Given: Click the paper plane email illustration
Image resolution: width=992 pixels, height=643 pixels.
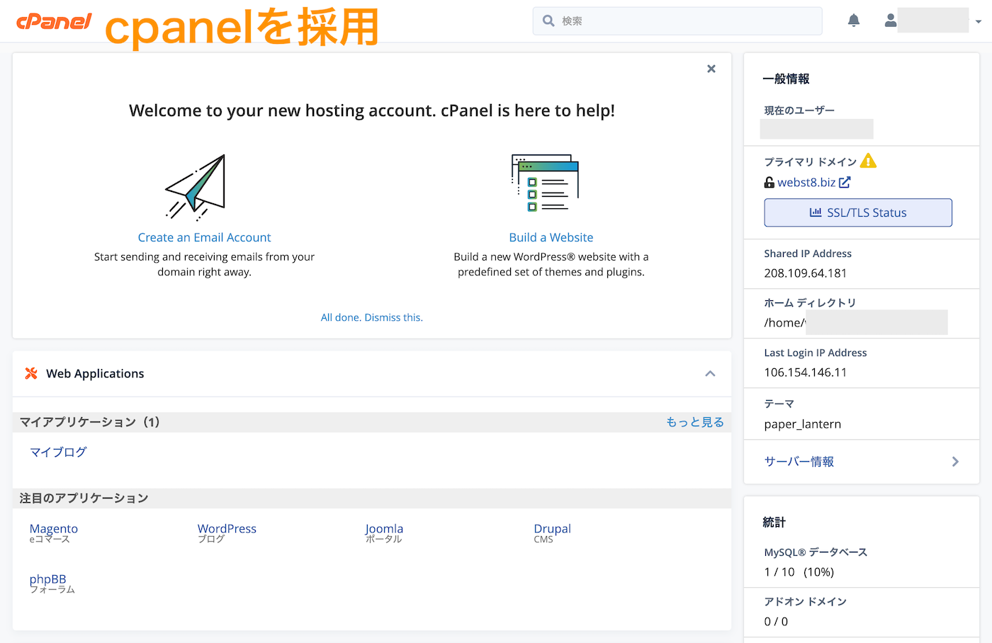Looking at the screenshot, I should click(196, 188).
